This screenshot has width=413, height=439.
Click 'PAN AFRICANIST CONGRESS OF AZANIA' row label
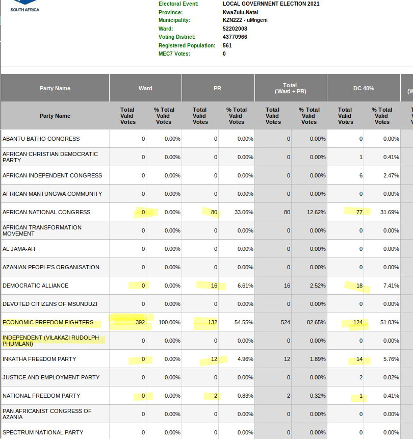click(x=47, y=414)
